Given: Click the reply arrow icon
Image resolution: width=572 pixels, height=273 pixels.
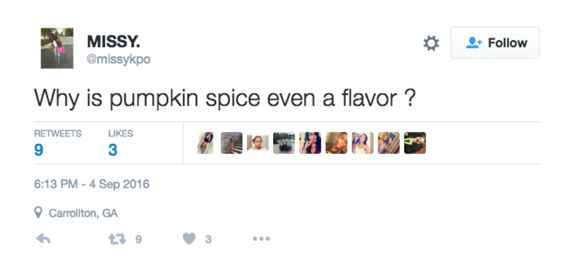Looking at the screenshot, I should pyautogui.click(x=43, y=239).
